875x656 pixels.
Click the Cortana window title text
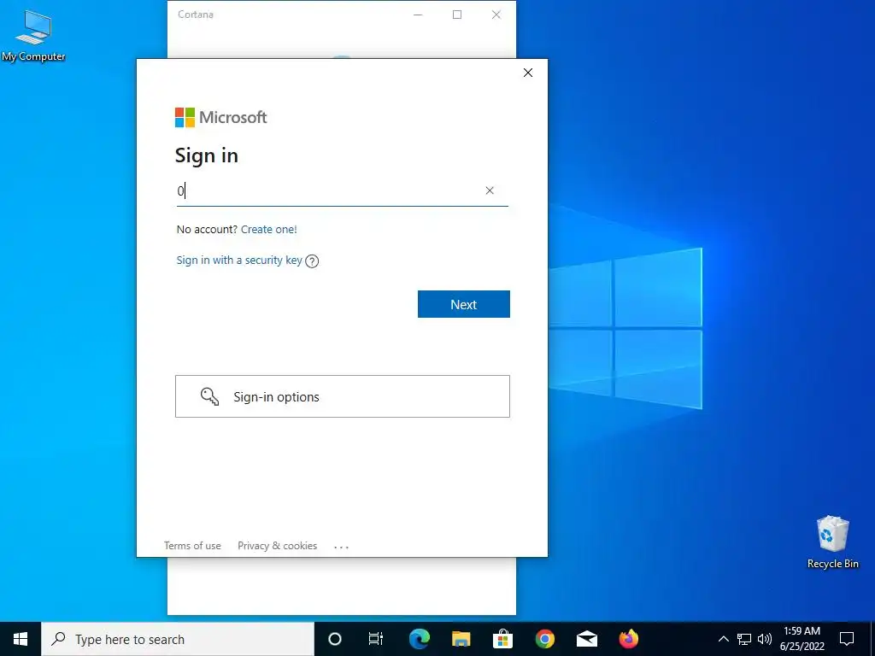(196, 15)
